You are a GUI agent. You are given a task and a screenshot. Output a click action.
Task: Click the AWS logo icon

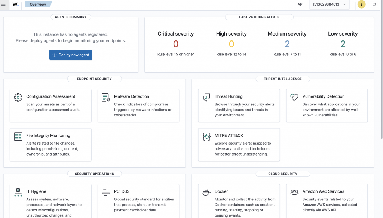pyautogui.click(x=294, y=192)
